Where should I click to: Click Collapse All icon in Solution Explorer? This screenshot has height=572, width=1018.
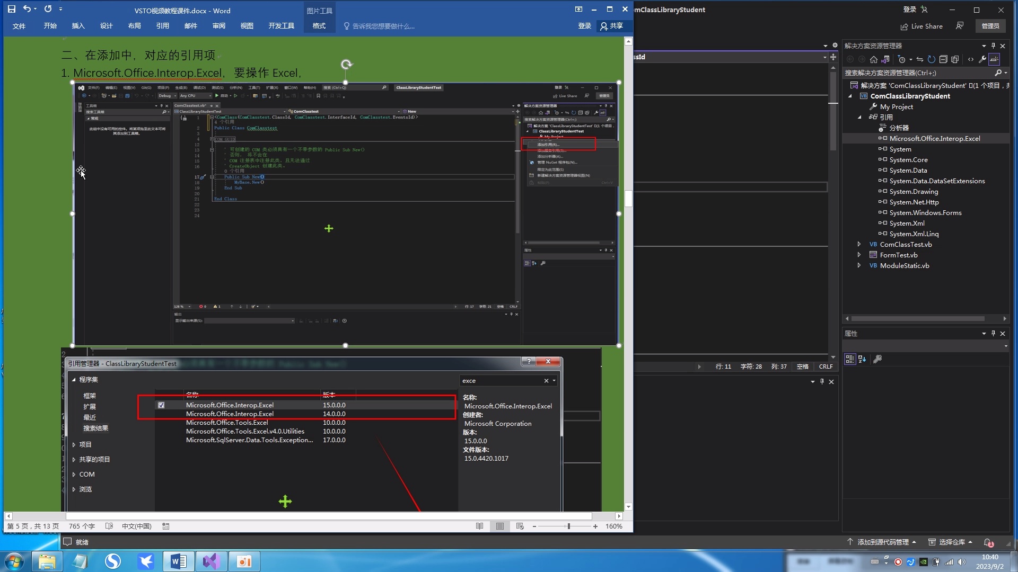click(943, 59)
